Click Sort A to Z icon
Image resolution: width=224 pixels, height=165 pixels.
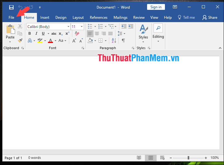114,41
